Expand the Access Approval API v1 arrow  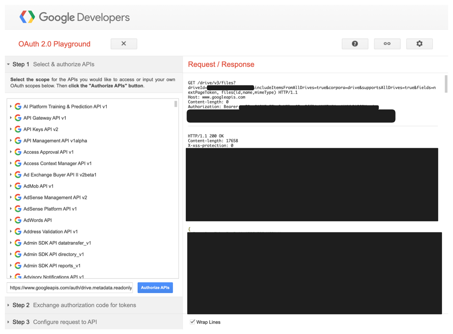[x=11, y=152]
